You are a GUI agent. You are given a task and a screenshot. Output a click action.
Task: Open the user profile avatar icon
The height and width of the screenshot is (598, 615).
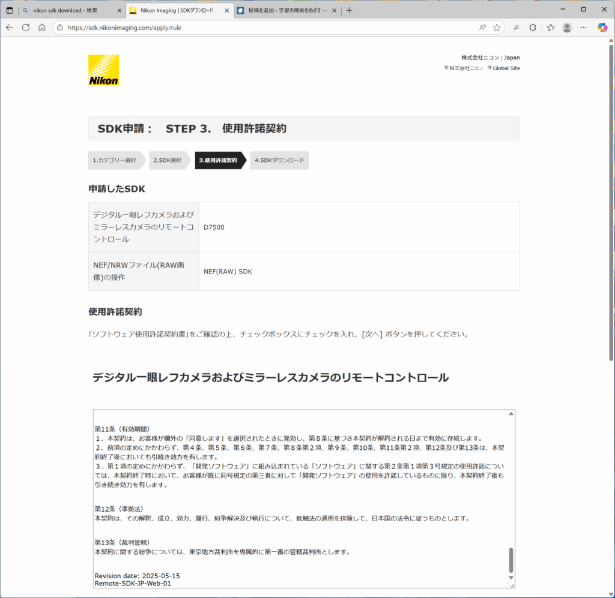coord(567,28)
